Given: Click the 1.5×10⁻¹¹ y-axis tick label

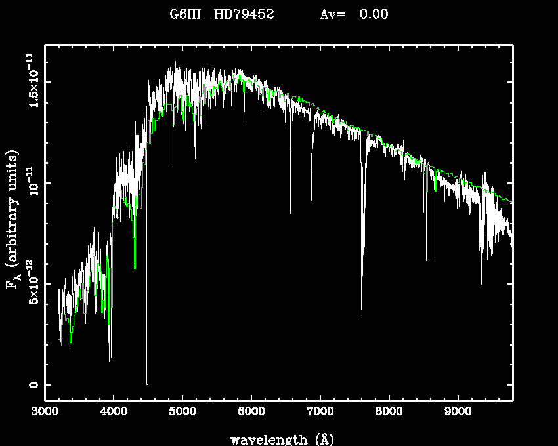Looking at the screenshot, I should tap(32, 83).
